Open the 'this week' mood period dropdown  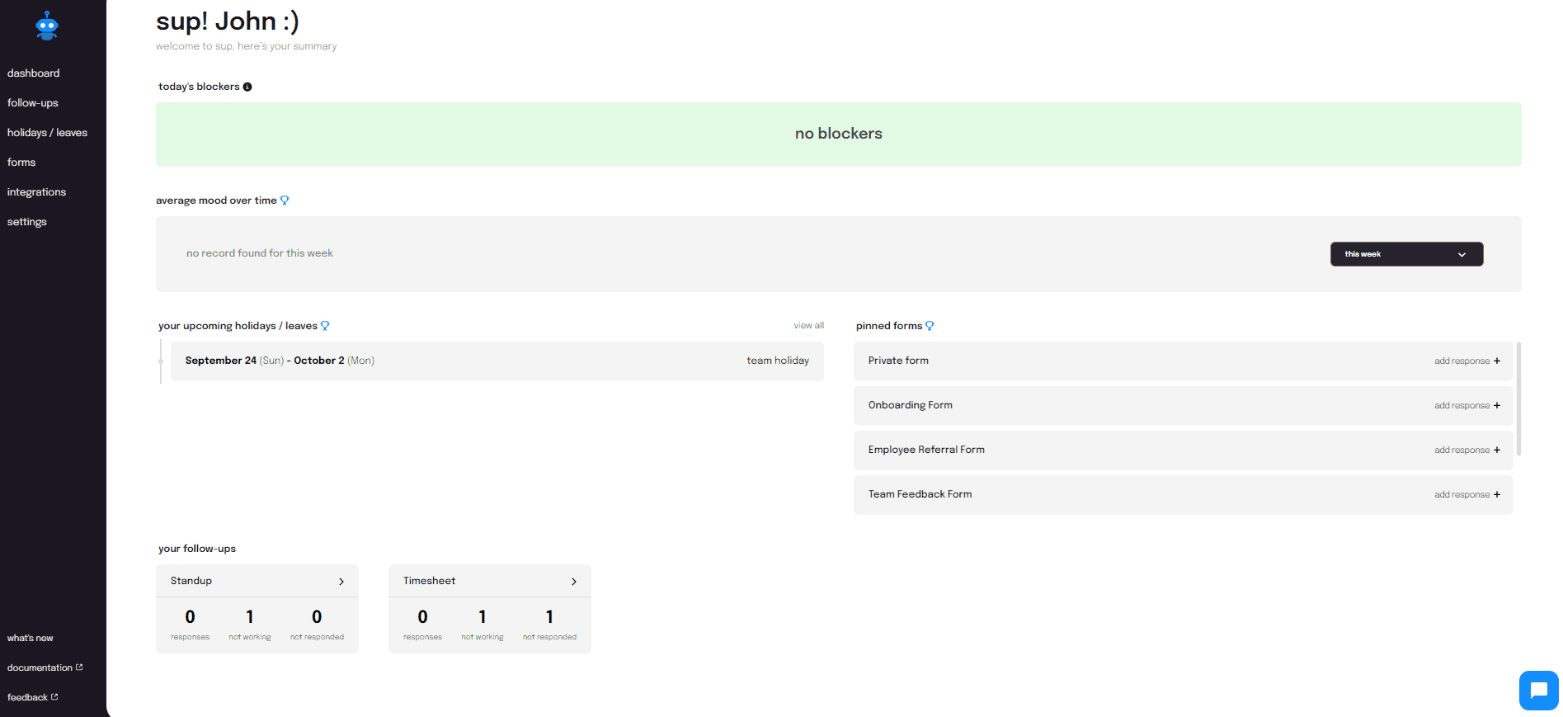point(1406,254)
